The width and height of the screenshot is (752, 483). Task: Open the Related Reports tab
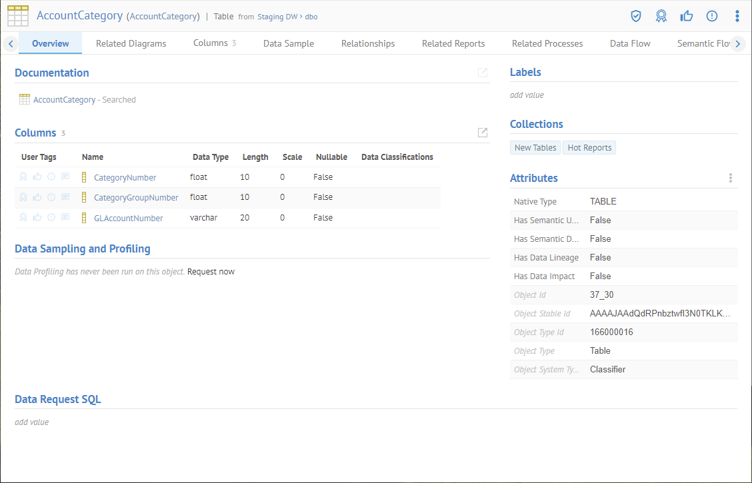(x=453, y=43)
